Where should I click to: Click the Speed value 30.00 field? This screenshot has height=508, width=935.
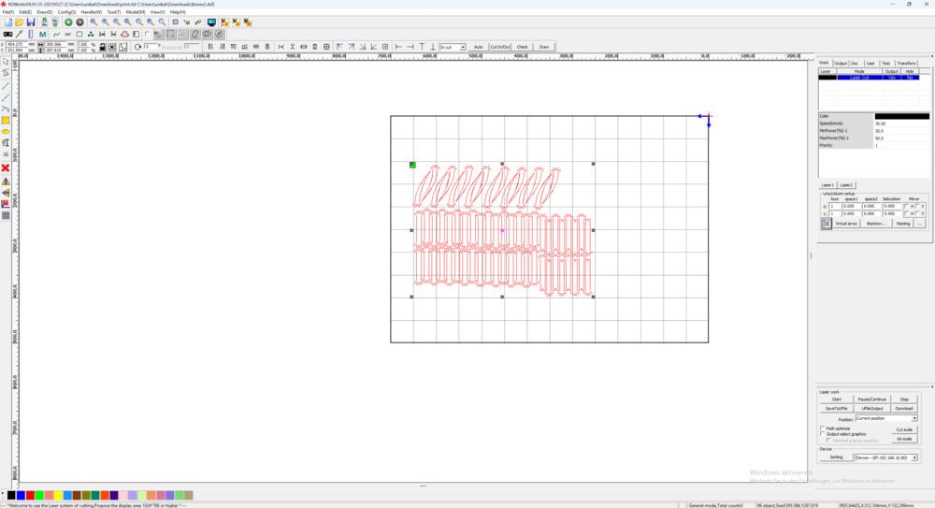901,123
